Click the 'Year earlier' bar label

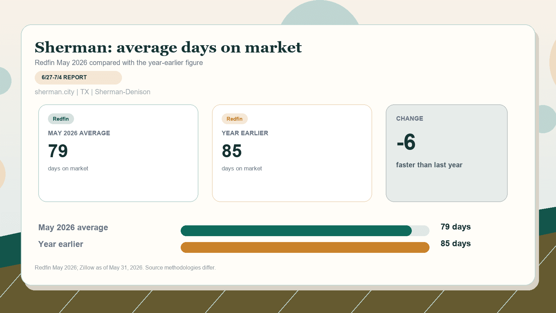[60, 244]
